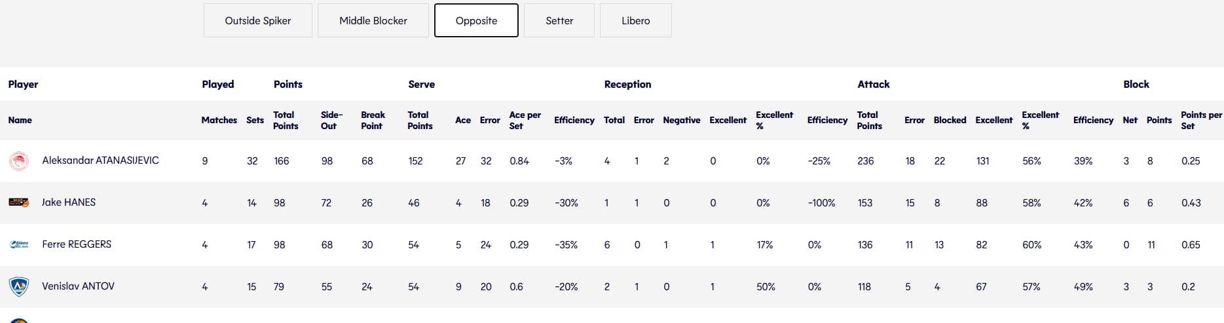This screenshot has height=323, width=1224.
Task: Select the Opposite position tab
Action: [x=476, y=20]
